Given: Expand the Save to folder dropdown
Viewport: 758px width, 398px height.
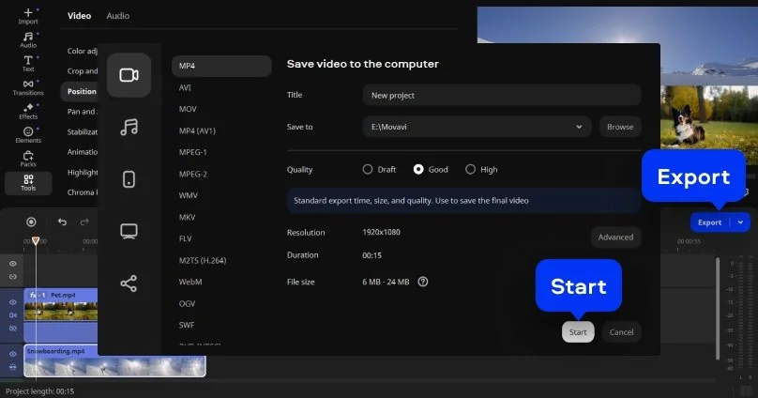Looking at the screenshot, I should point(583,127).
